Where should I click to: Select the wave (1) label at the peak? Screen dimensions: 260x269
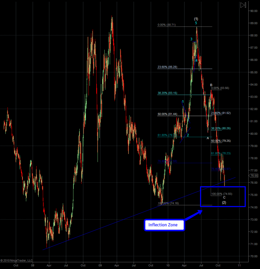click(196, 19)
